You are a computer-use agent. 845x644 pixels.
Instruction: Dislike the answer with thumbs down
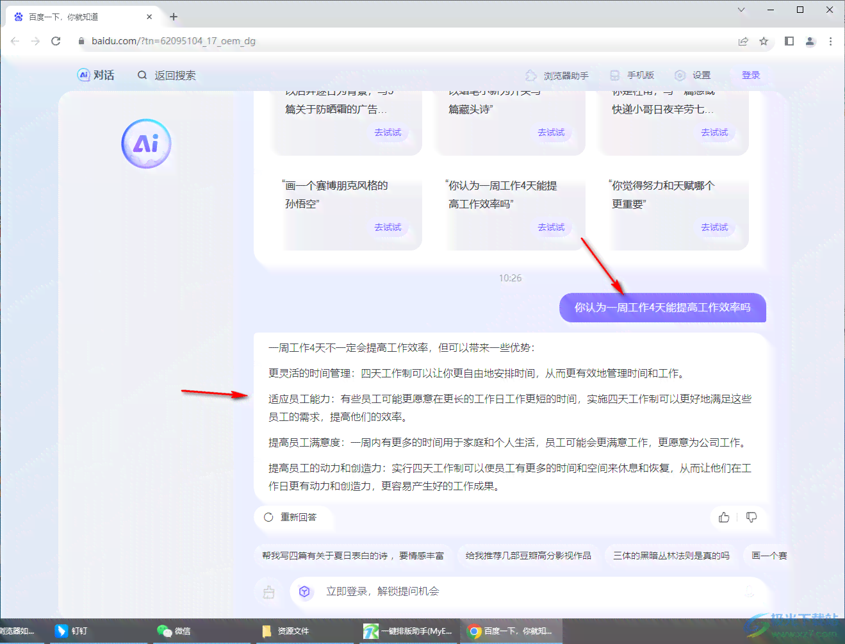tap(751, 517)
